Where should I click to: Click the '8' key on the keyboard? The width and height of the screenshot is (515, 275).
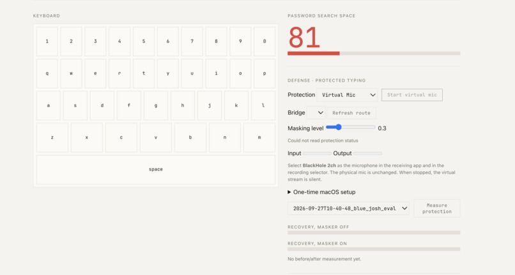216,41
